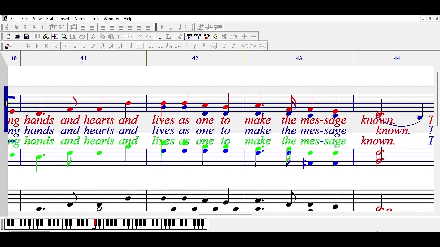Toggle natural accidental

click(x=19, y=46)
